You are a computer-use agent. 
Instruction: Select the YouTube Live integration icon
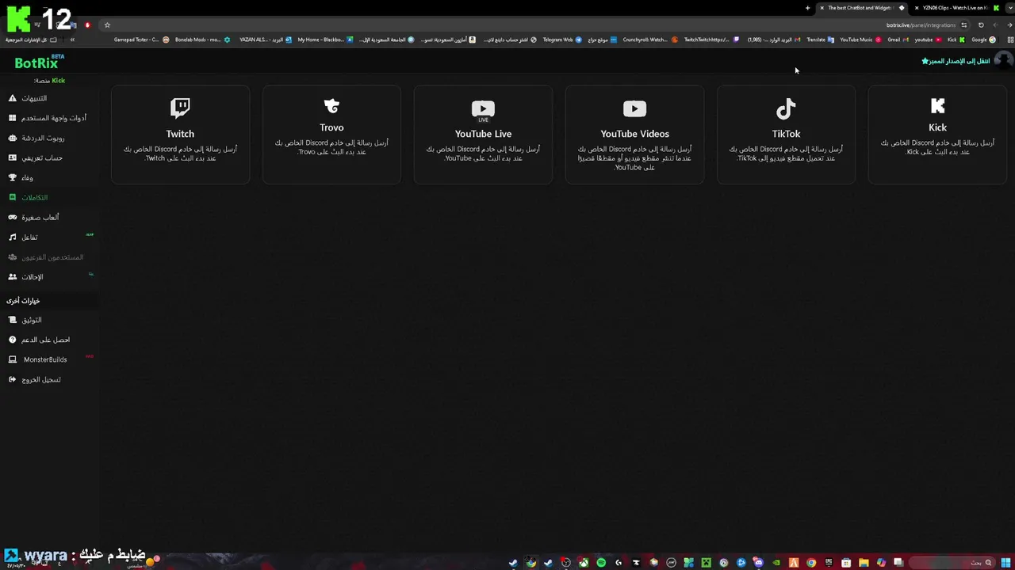pos(483,109)
